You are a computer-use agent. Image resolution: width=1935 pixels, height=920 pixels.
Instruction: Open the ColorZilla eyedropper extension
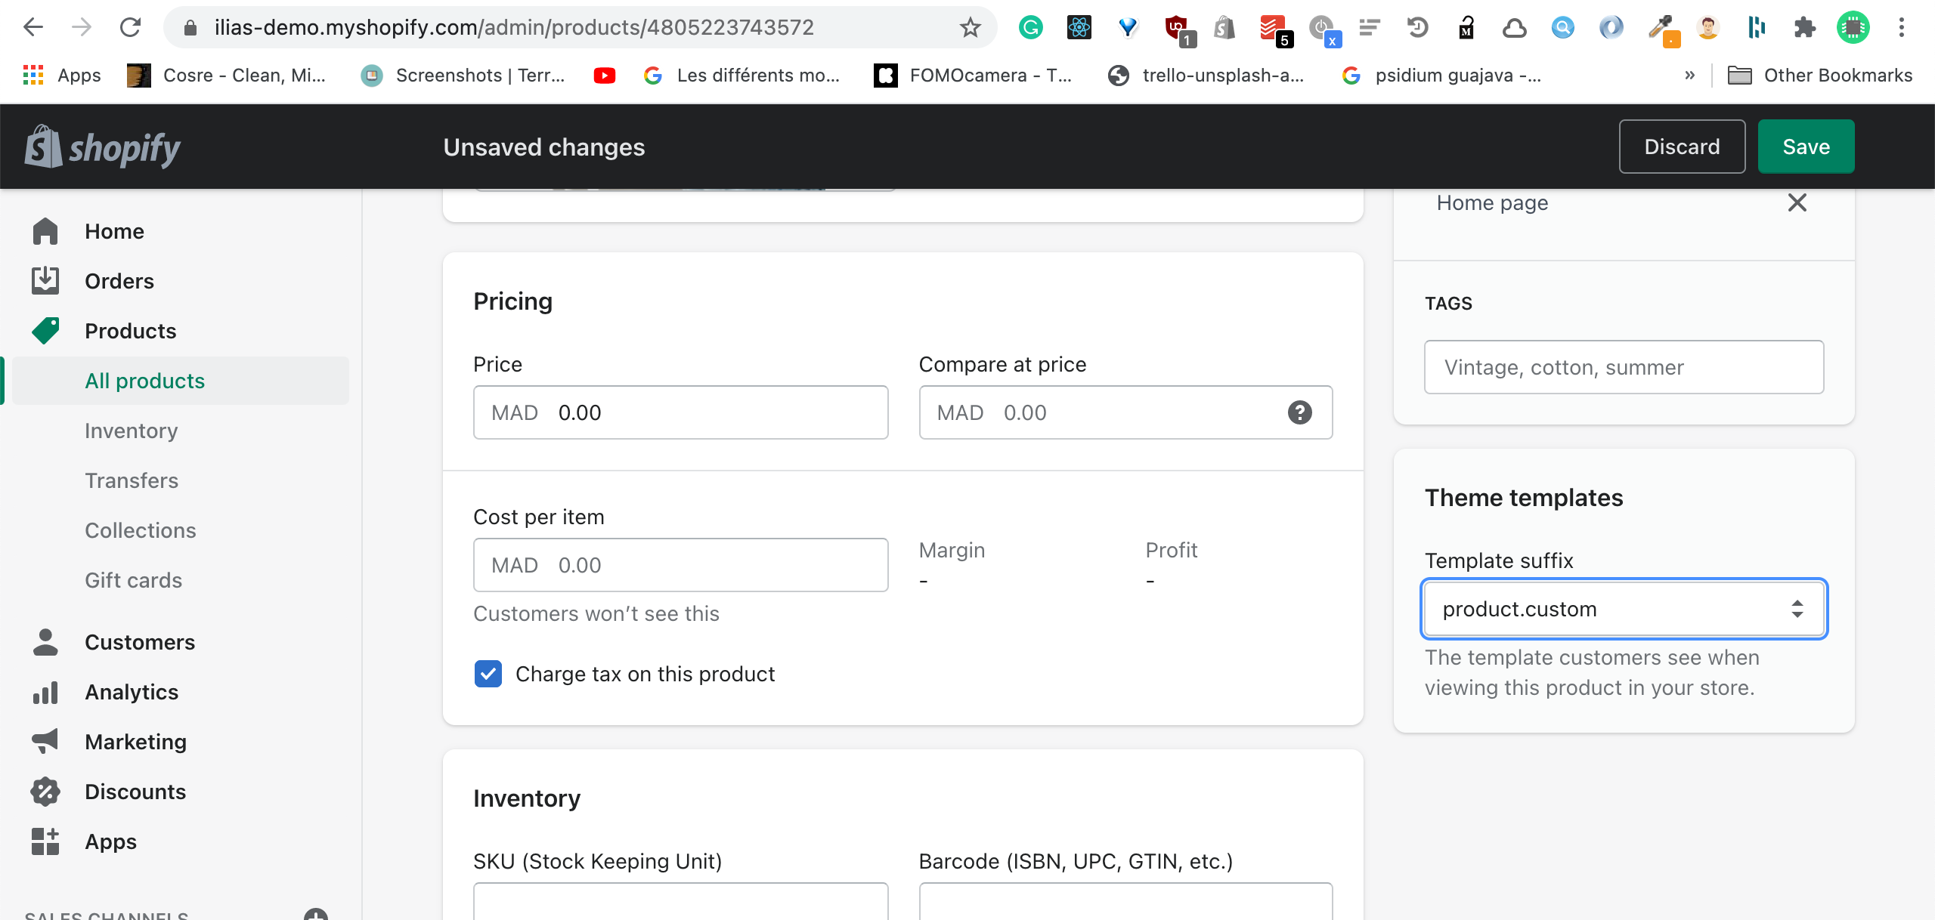[1661, 26]
